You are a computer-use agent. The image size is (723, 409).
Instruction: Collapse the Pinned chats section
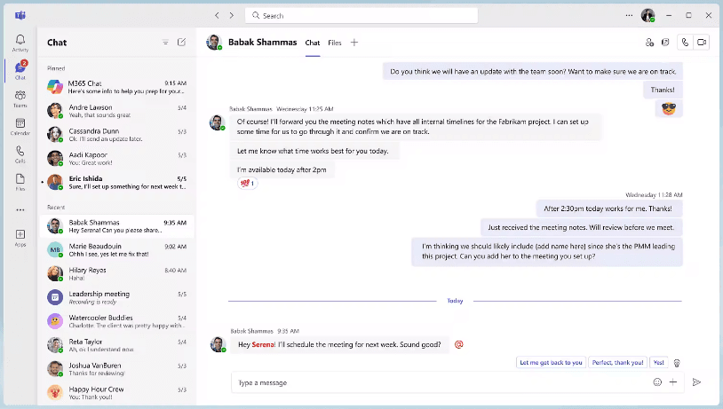click(56, 67)
